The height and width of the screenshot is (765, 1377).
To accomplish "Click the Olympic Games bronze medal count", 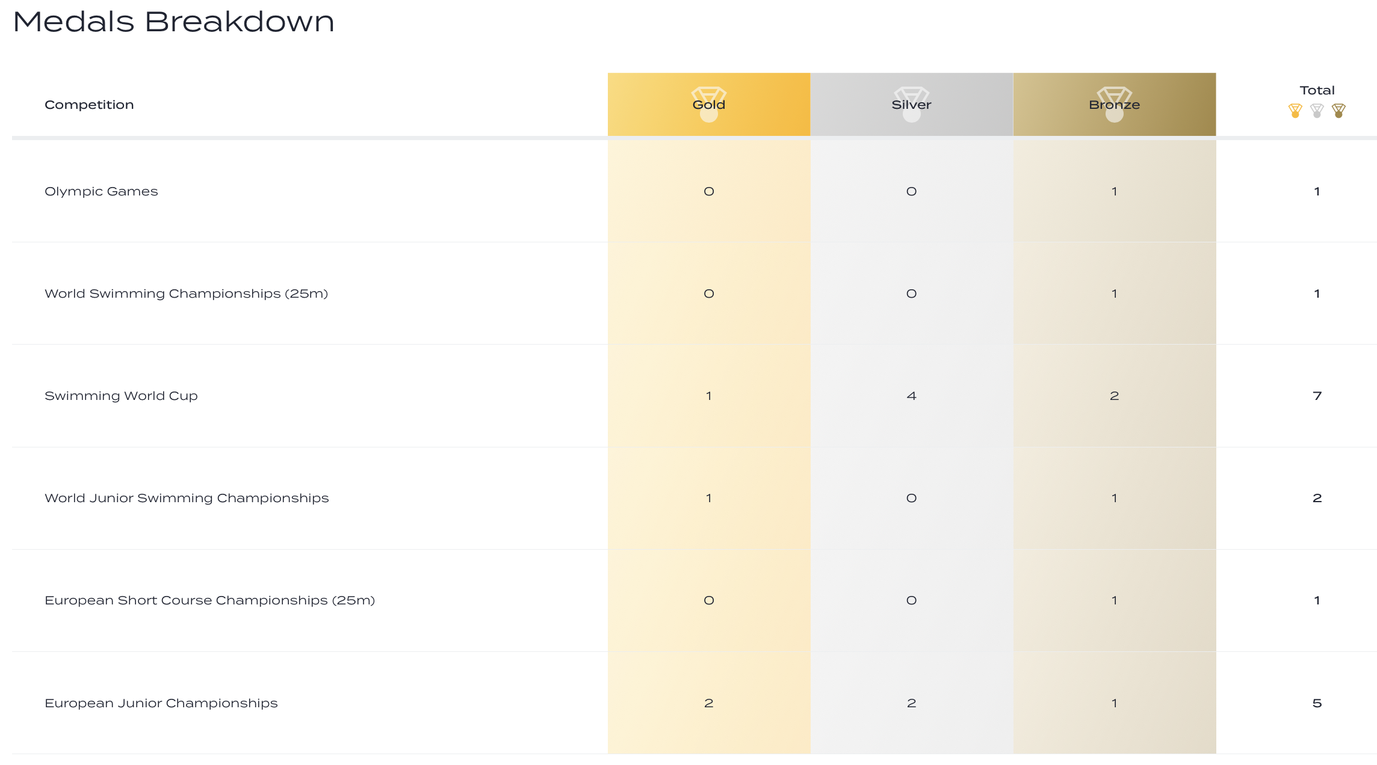I will [x=1114, y=191].
